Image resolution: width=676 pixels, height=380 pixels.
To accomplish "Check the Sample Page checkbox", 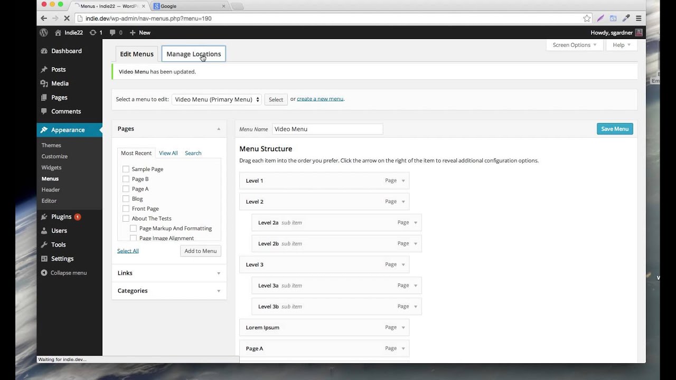I will tap(126, 169).
